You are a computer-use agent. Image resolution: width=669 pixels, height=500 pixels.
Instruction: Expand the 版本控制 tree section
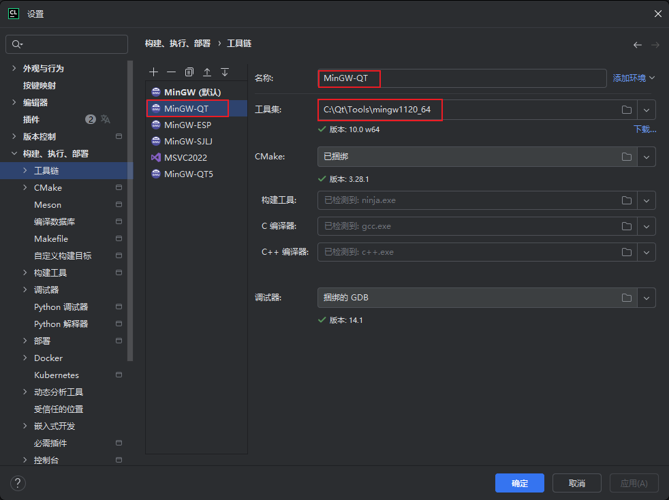[14, 136]
